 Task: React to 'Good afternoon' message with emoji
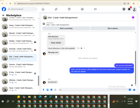click(78, 48)
